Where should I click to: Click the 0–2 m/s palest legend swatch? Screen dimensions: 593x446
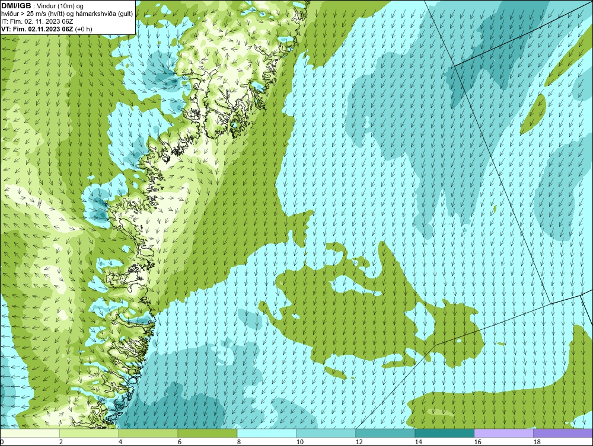(x=30, y=433)
